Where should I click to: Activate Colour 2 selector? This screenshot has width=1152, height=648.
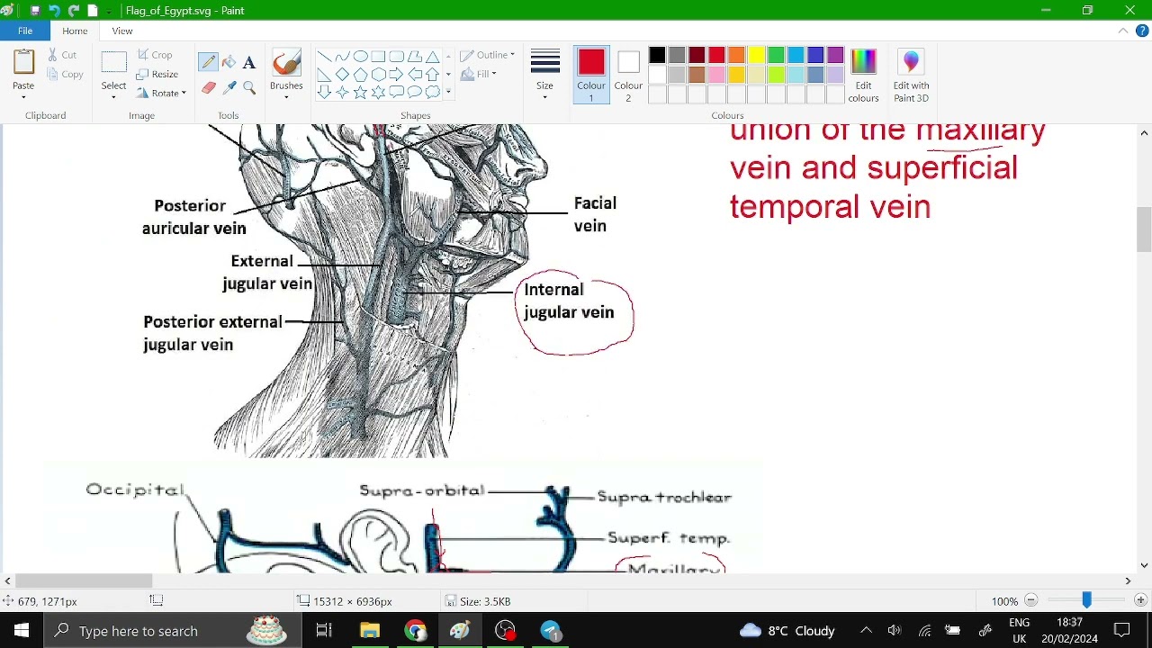click(628, 76)
